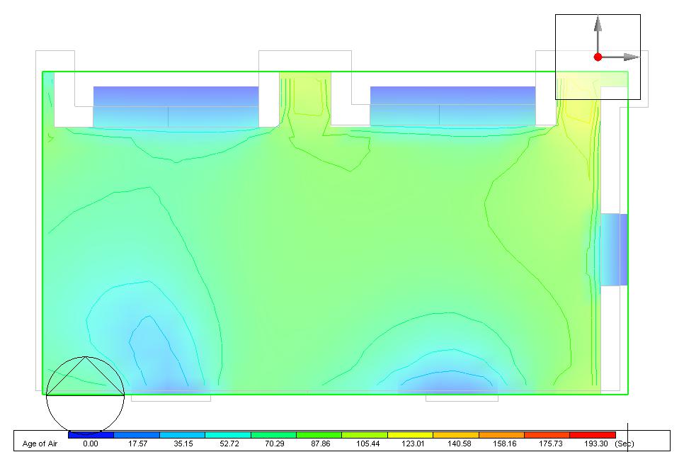This screenshot has height=452, width=684.
Task: Pick the amber legend band above 140.58
Action: pos(456,435)
